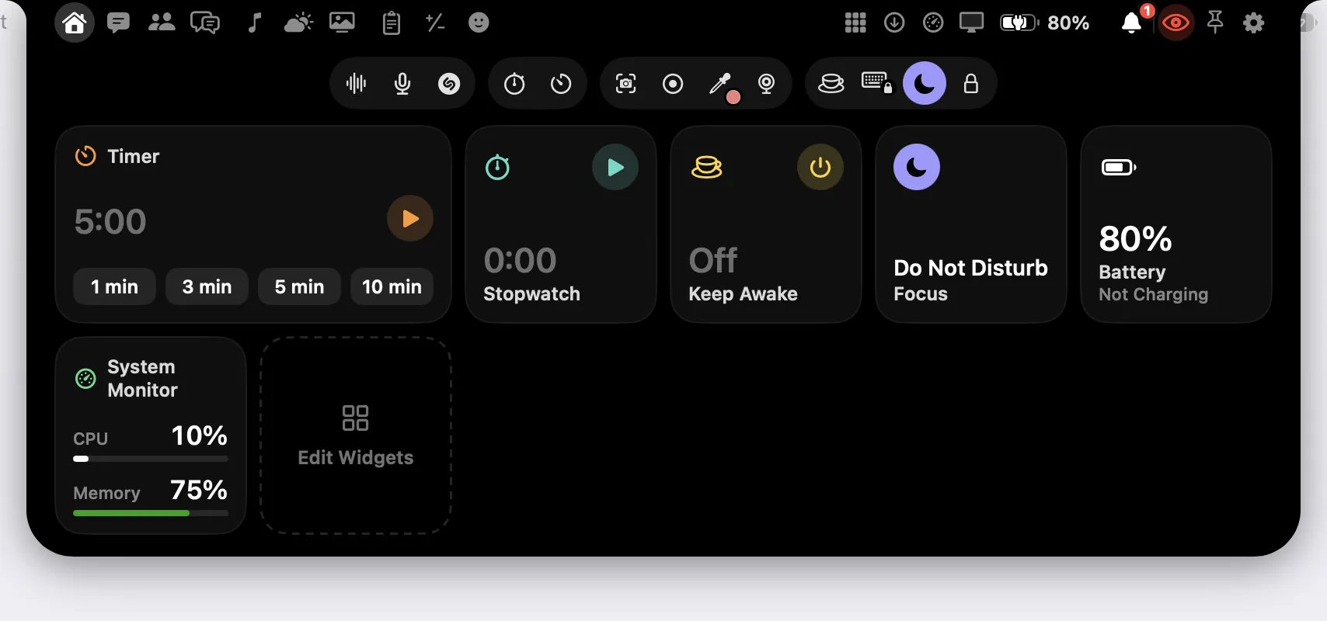Toggle the keyboard lock quick action

click(877, 82)
